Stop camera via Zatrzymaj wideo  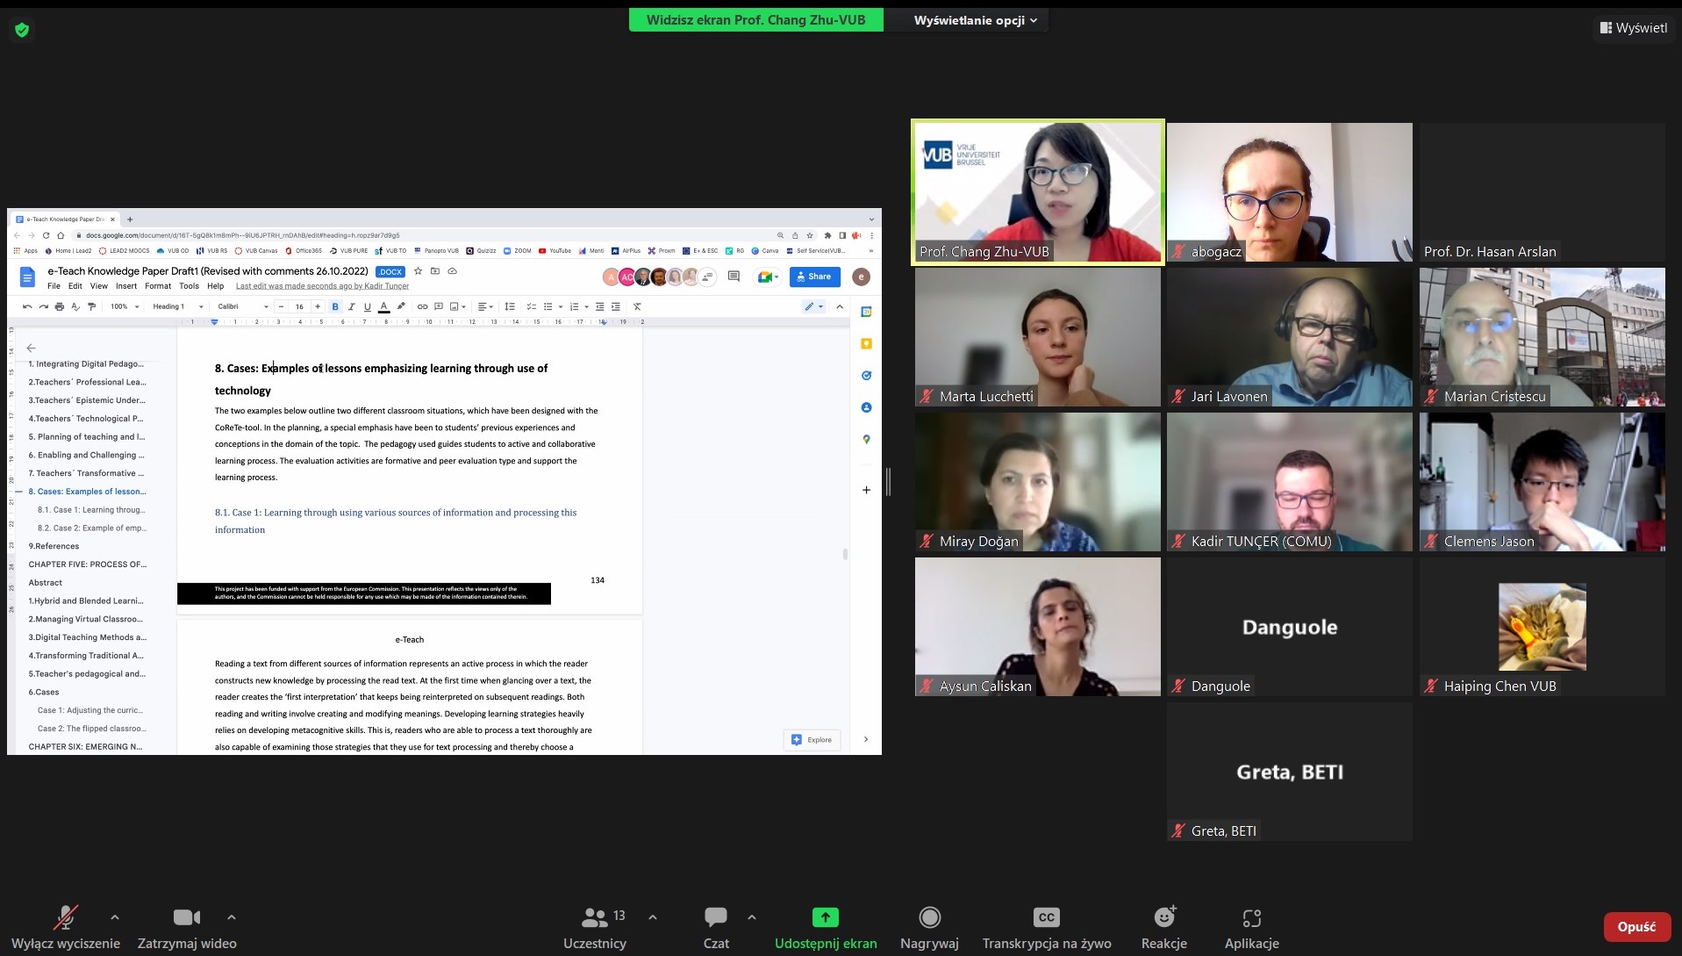(x=187, y=928)
